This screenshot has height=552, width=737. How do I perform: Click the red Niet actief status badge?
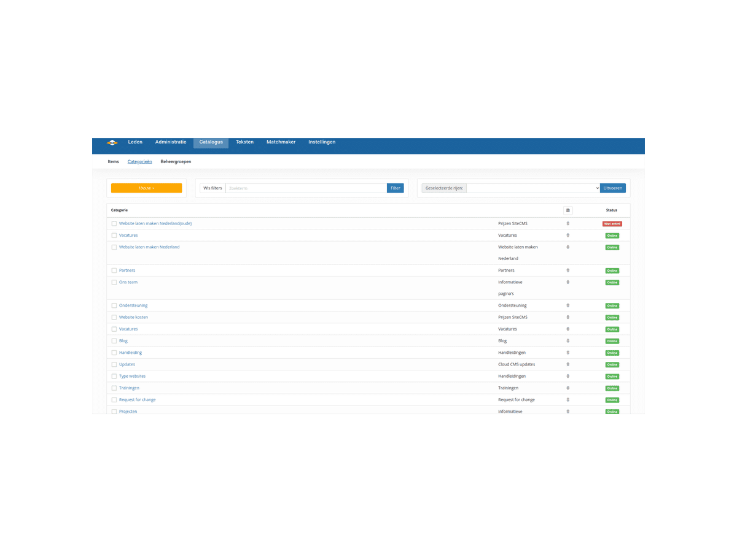[x=612, y=224]
